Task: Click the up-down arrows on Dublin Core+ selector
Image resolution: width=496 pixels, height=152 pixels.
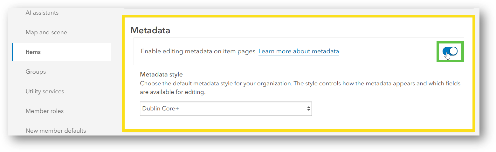Action: 308,109
